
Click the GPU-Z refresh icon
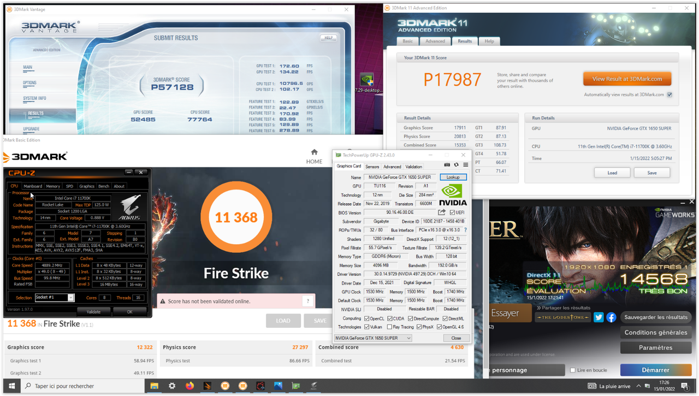point(457,164)
